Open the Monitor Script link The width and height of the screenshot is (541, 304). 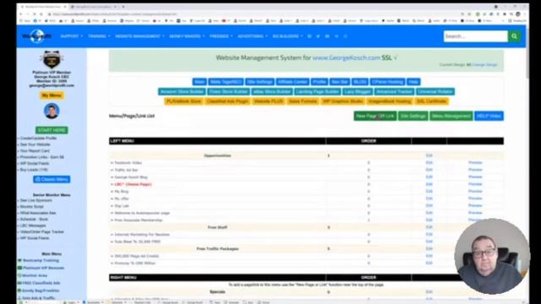click(x=31, y=206)
